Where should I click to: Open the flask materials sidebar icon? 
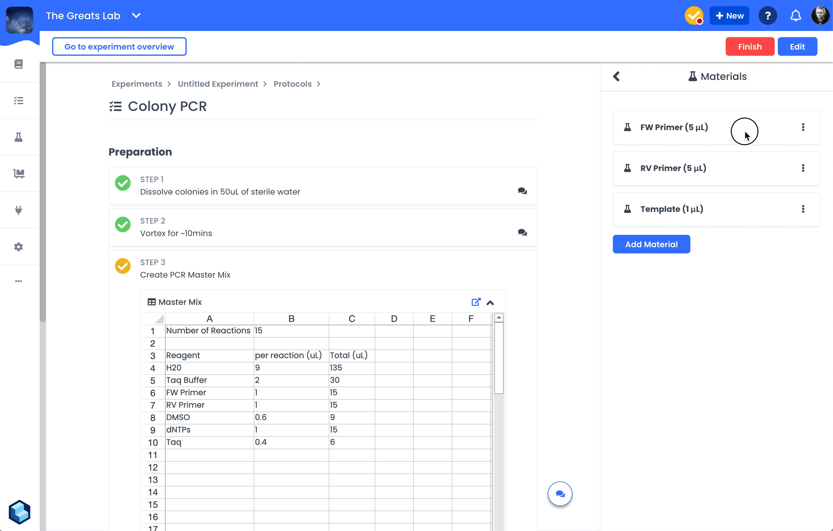pos(19,137)
